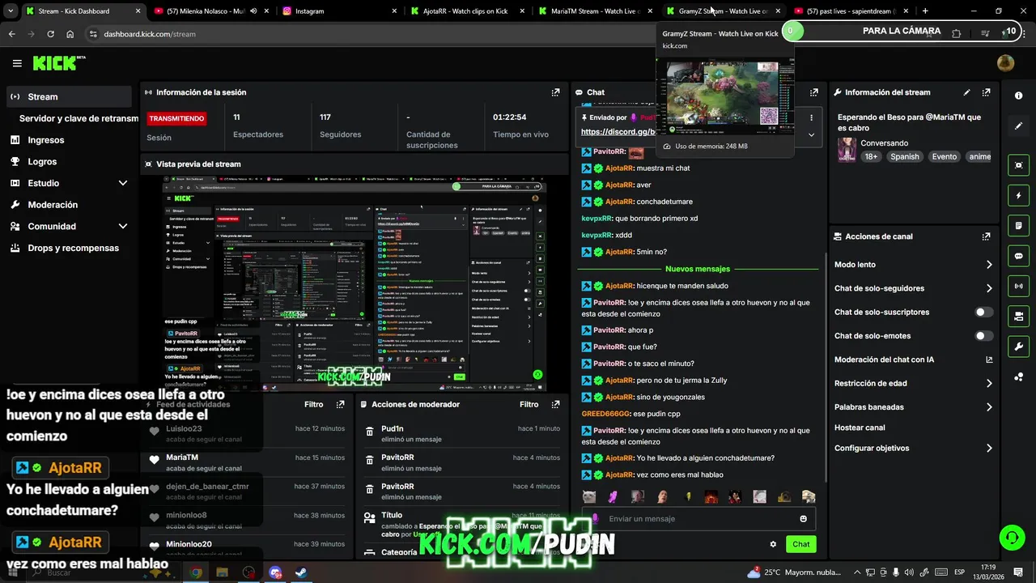The image size is (1036, 583).
Task: Click the user profile avatar at top right
Action: (1005, 63)
